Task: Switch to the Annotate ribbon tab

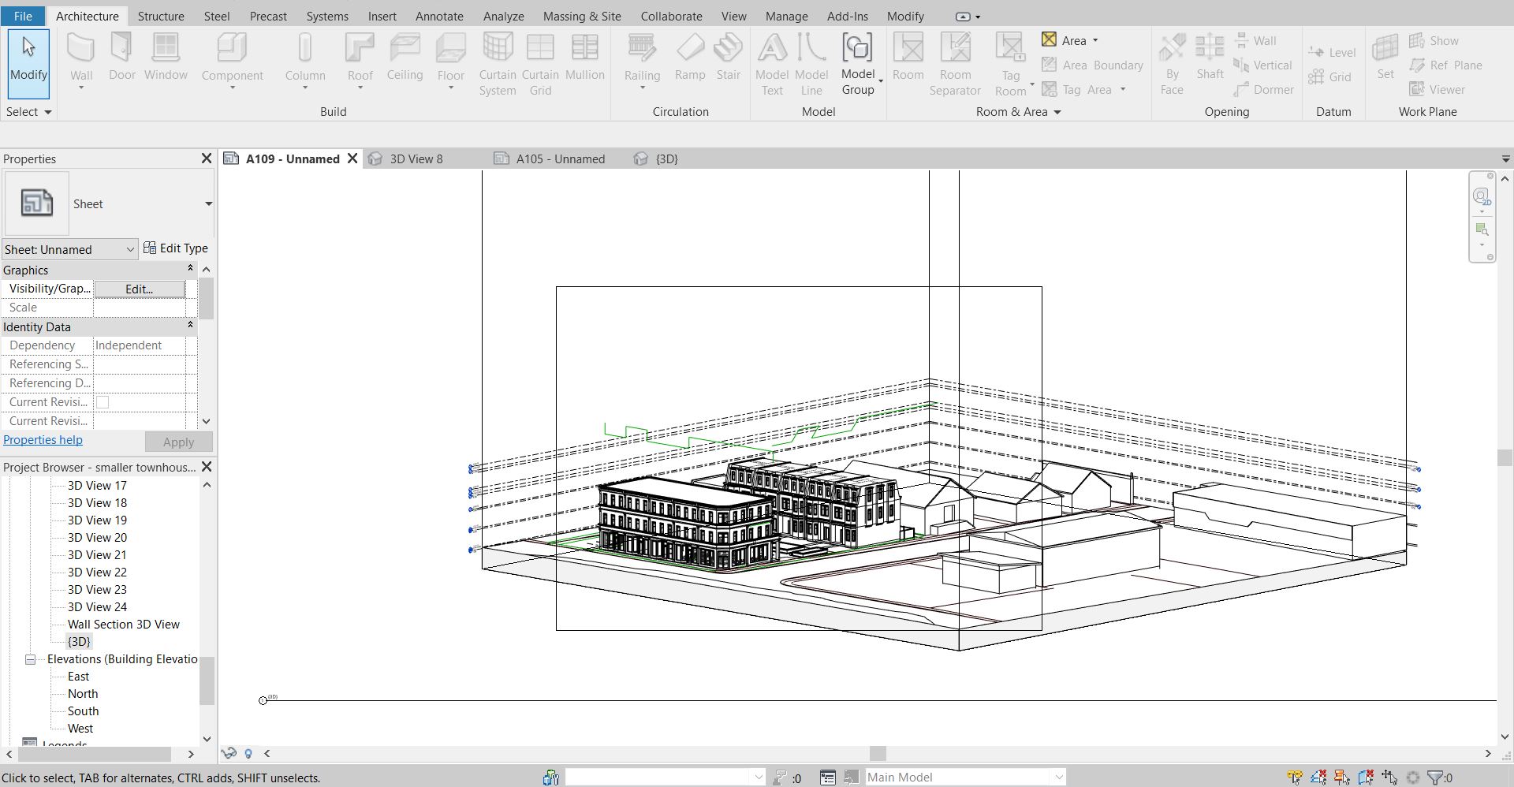Action: (x=439, y=16)
